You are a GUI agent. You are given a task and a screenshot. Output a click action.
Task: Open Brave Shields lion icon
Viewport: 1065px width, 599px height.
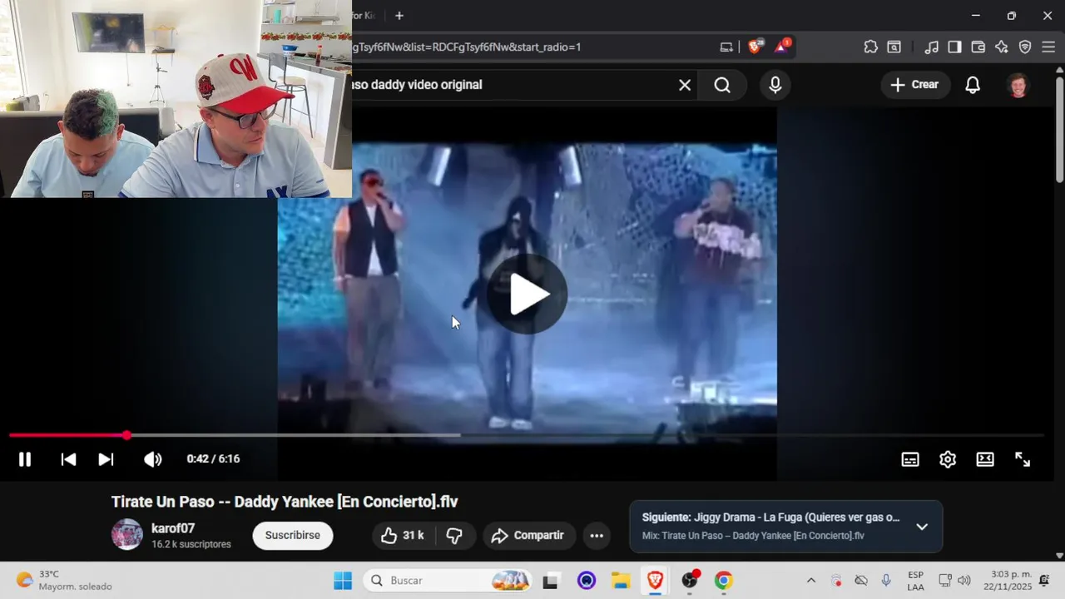click(755, 47)
